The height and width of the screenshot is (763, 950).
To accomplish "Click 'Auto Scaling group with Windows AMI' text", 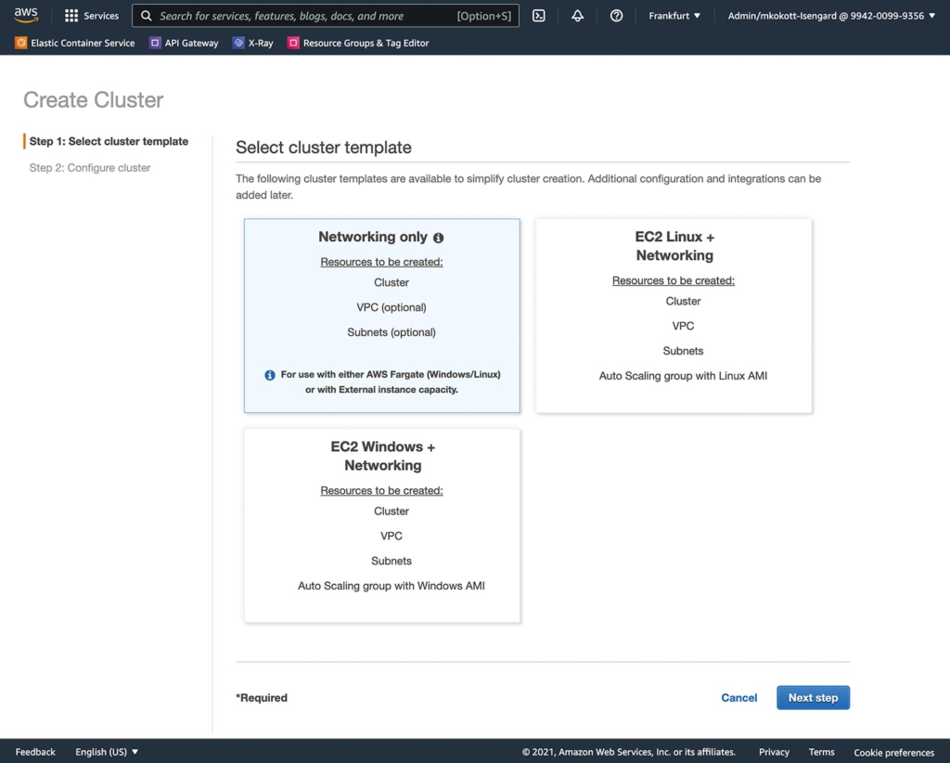I will point(391,586).
